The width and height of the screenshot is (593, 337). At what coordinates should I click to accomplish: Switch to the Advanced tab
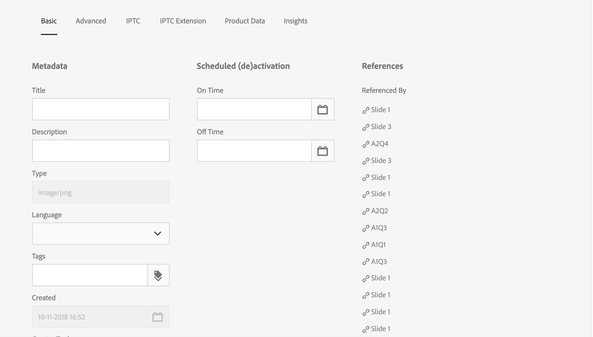tap(91, 21)
